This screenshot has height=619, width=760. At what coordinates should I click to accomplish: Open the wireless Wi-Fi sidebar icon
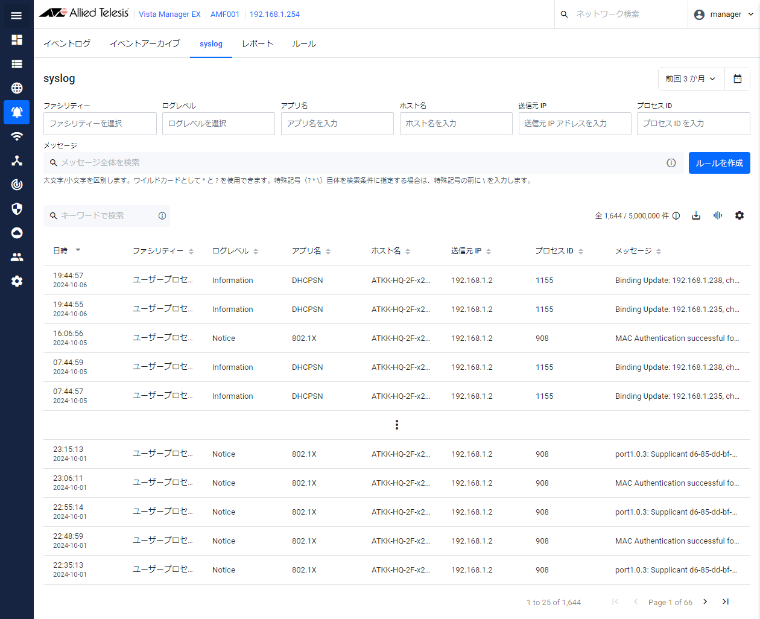(17, 136)
